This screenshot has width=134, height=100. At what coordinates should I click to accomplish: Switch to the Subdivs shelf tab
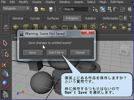coord(90,18)
